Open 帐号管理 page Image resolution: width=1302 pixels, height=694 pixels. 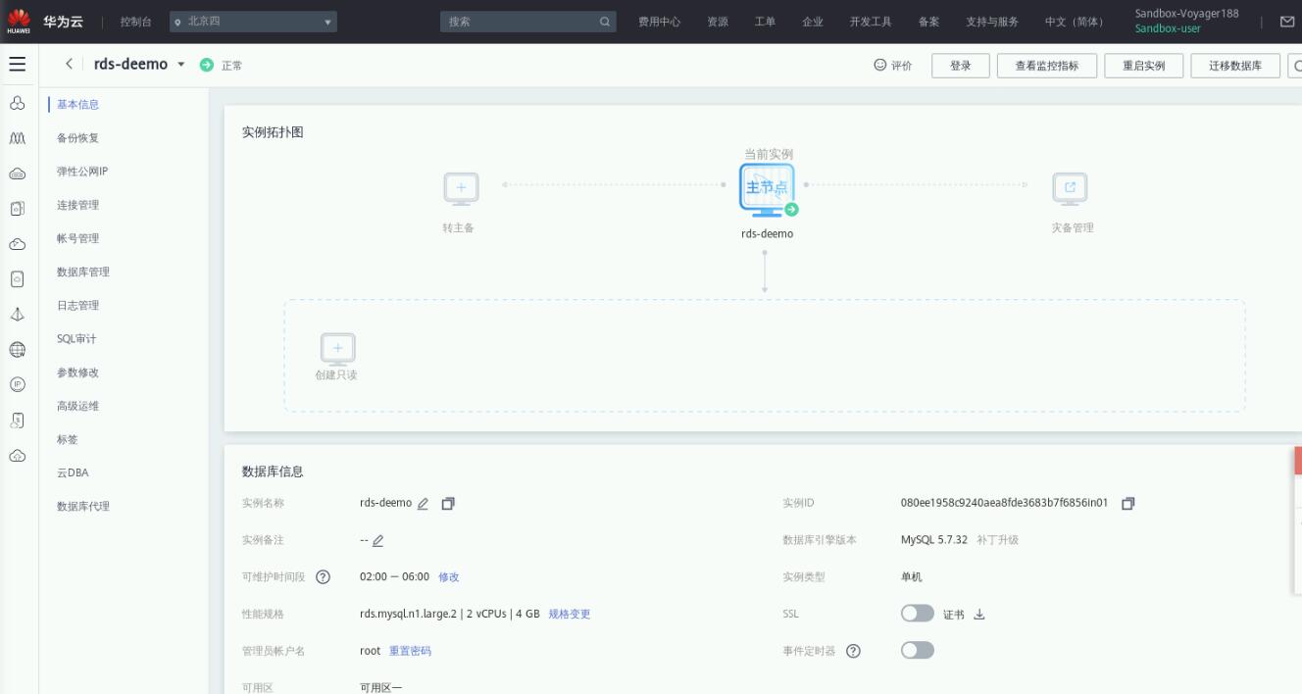coord(78,238)
